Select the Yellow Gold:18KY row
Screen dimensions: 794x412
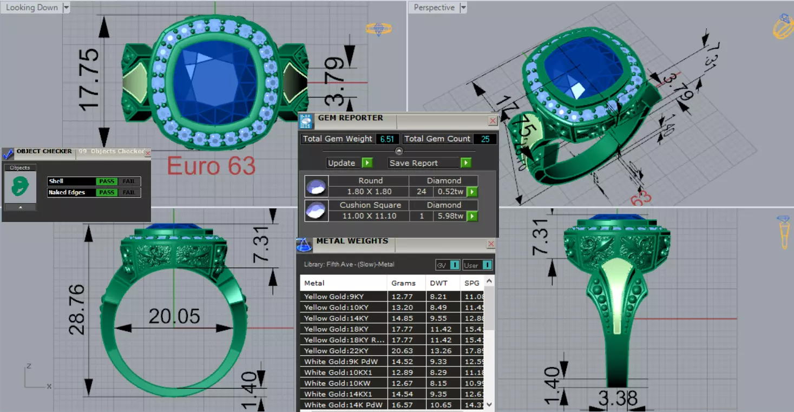pos(392,329)
